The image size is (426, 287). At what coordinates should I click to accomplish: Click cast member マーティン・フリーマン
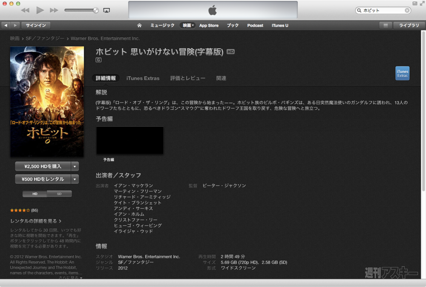[138, 191]
